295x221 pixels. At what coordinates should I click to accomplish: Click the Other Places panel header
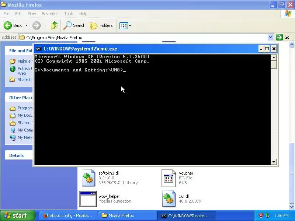(x=19, y=98)
